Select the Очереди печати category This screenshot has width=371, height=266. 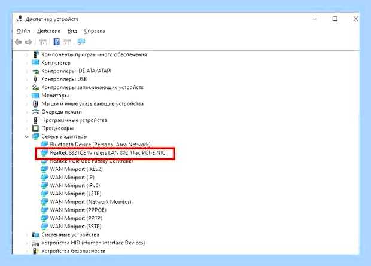click(x=62, y=112)
